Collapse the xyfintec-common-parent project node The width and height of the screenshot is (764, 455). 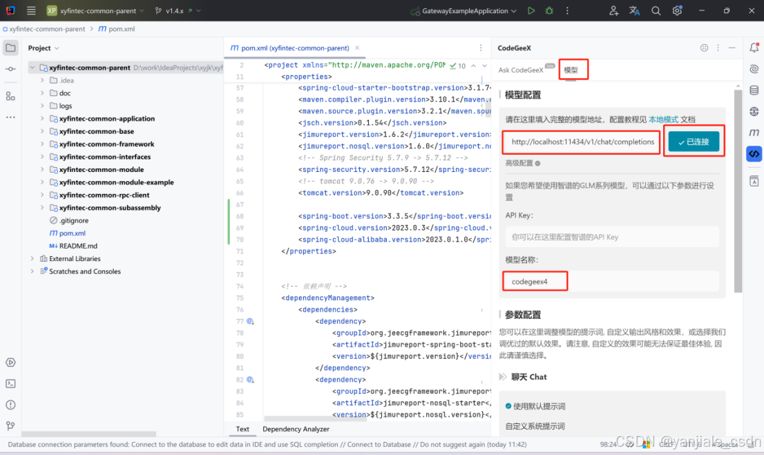coord(32,67)
